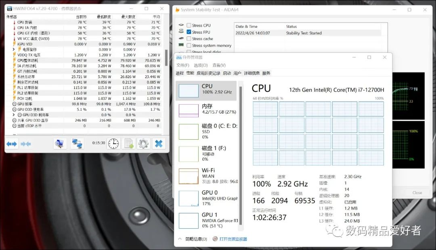Click HWiNFO title bar app icon
Screen dimensions: 436x250
[9, 8]
